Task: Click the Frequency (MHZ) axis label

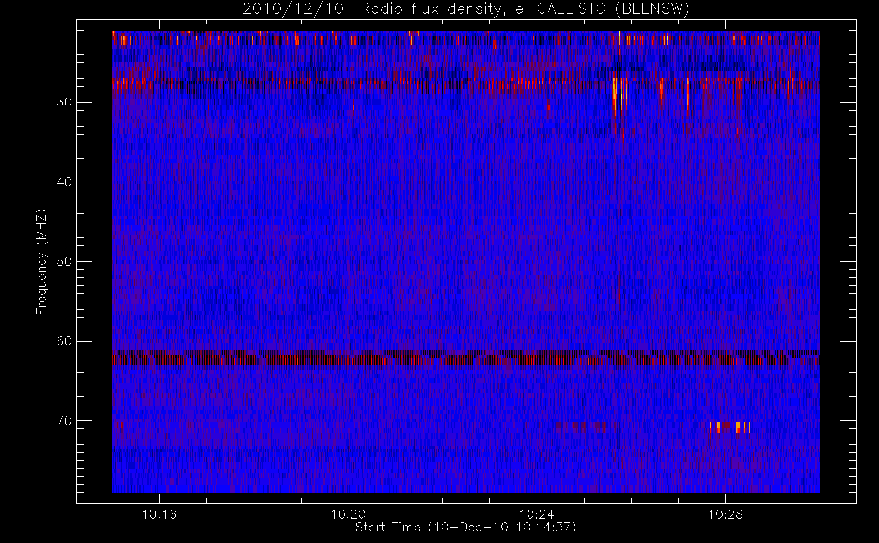Action: [x=41, y=262]
